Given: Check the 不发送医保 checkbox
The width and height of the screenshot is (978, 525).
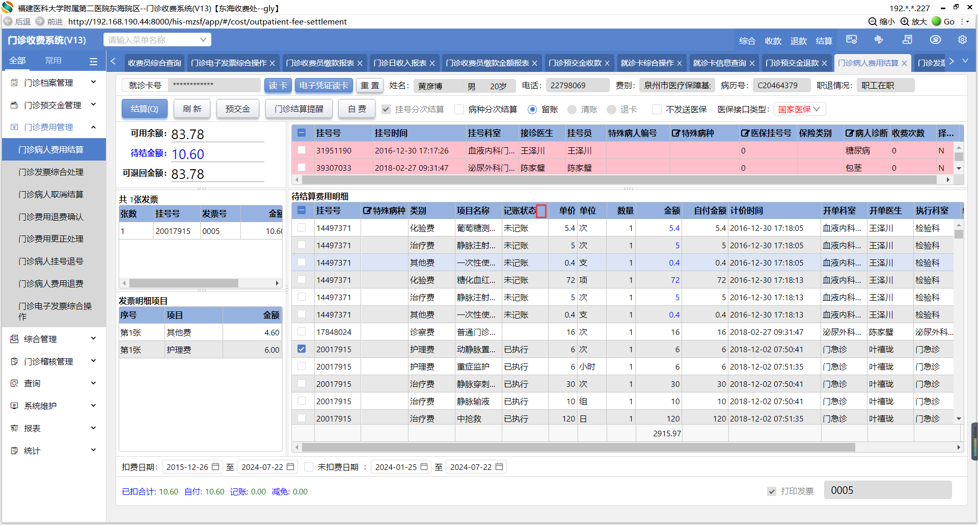Looking at the screenshot, I should click(657, 110).
